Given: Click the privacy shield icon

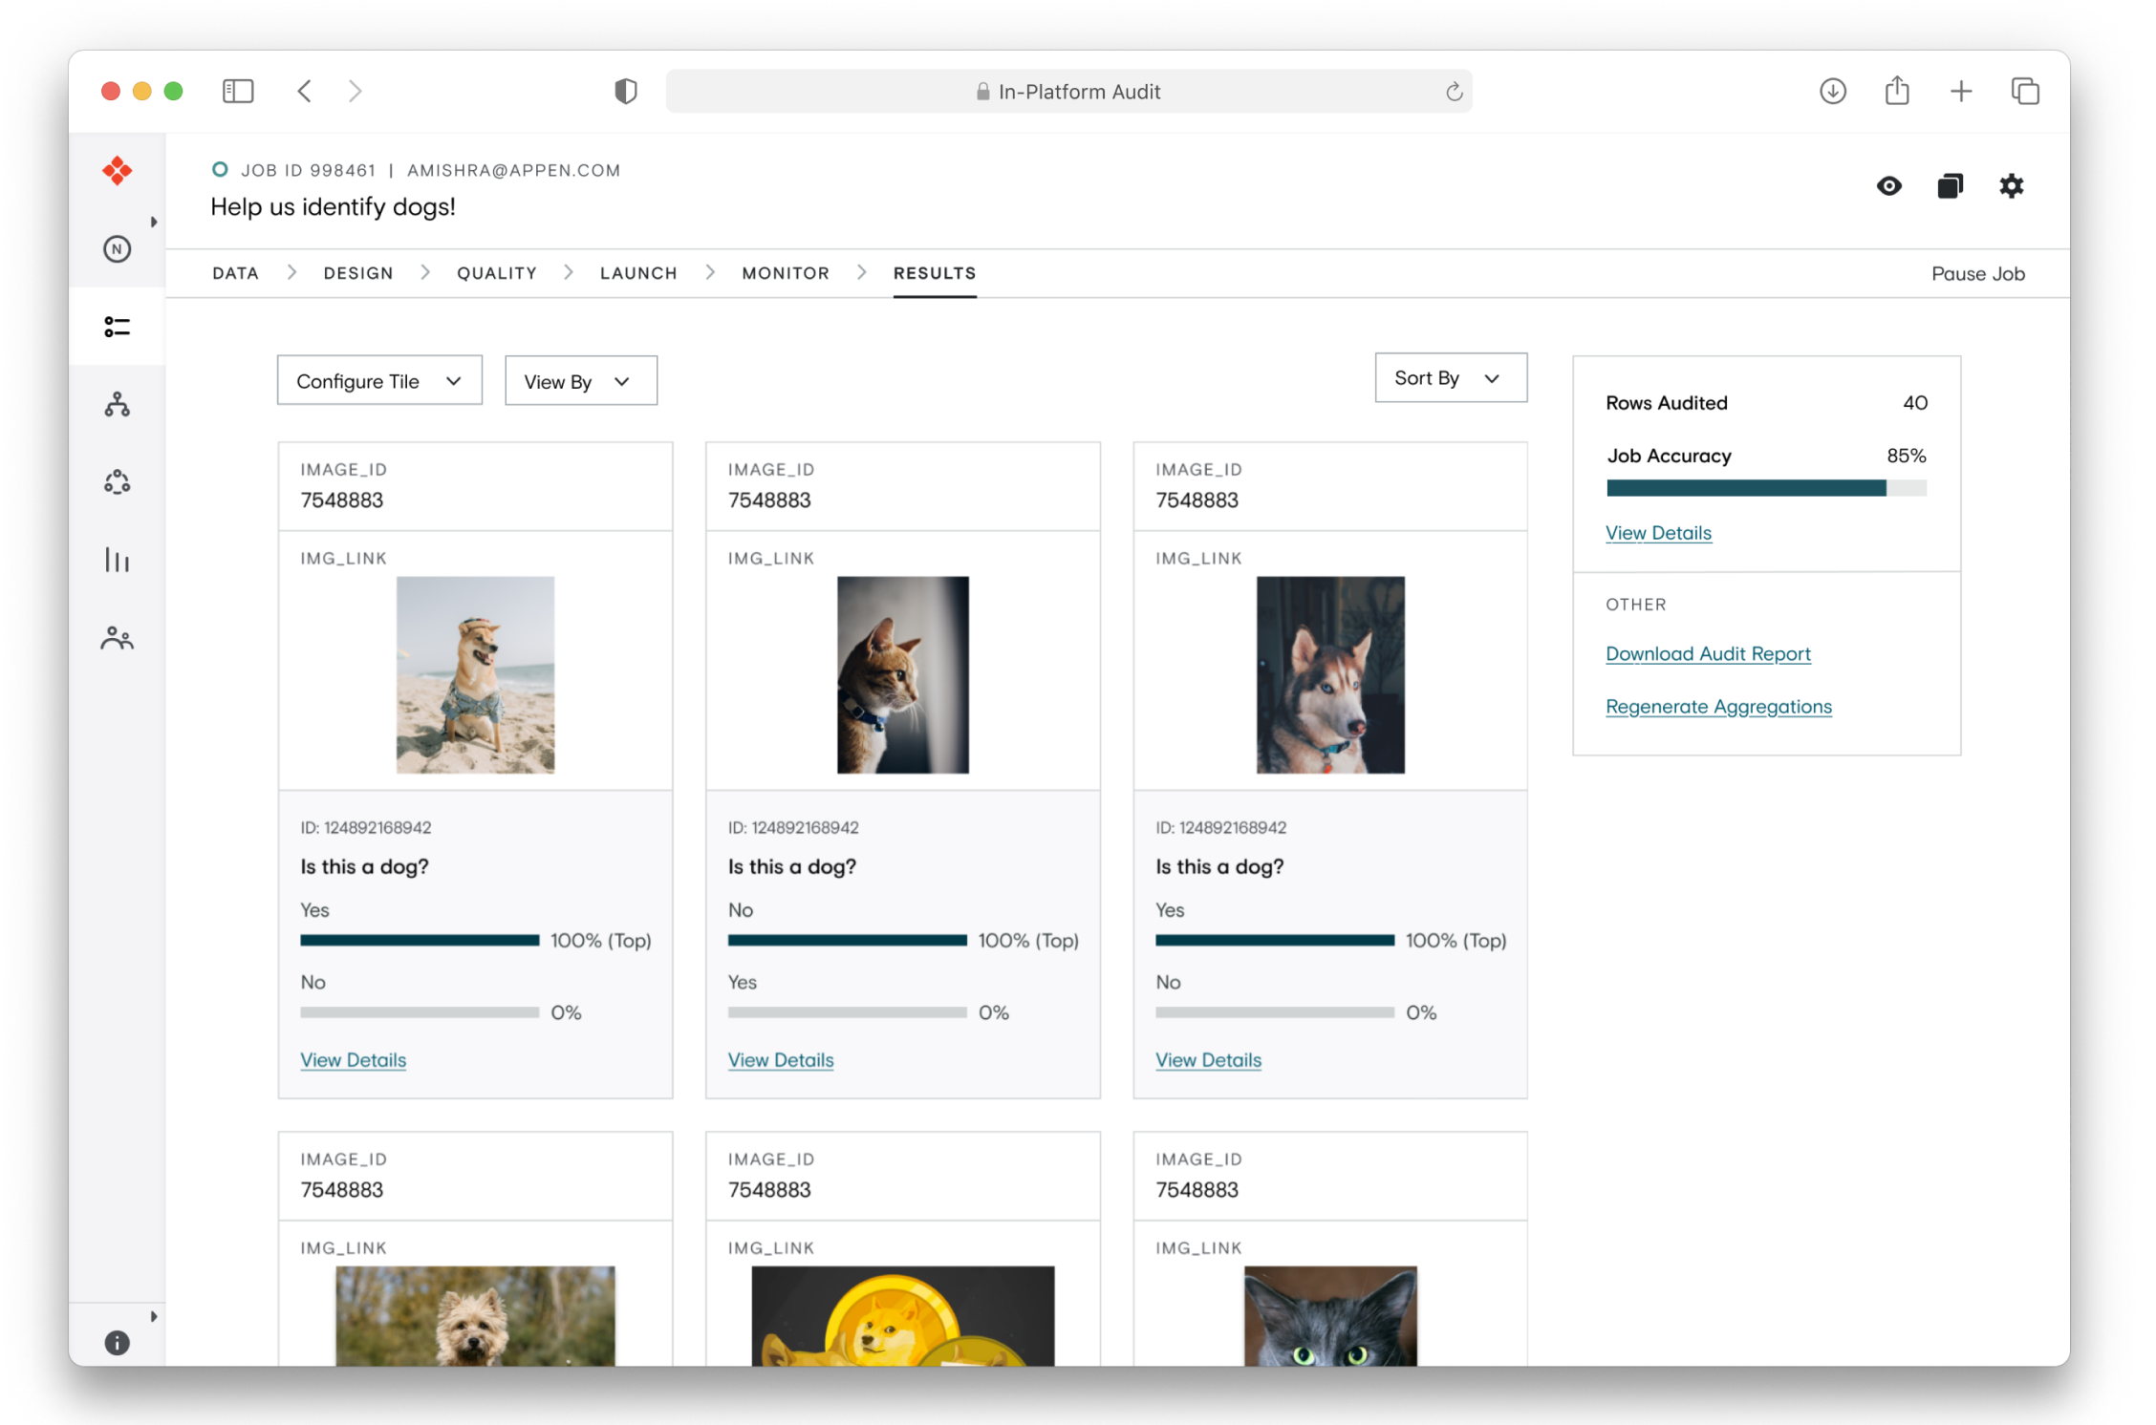Looking at the screenshot, I should (x=626, y=91).
